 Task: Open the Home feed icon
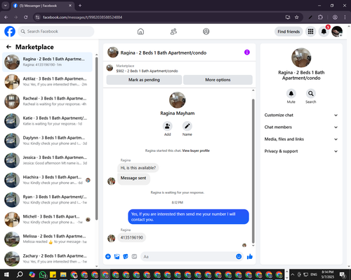140,31
